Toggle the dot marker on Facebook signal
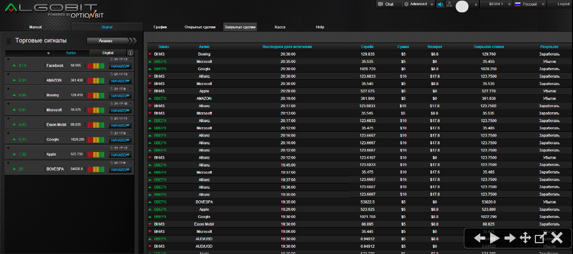573x254 pixels. [8, 59]
